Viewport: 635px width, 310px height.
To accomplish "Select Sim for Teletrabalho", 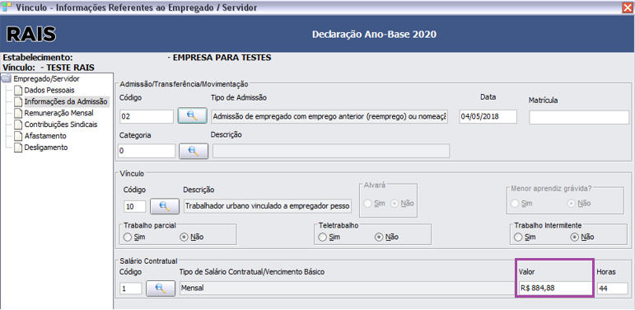I will click(322, 237).
